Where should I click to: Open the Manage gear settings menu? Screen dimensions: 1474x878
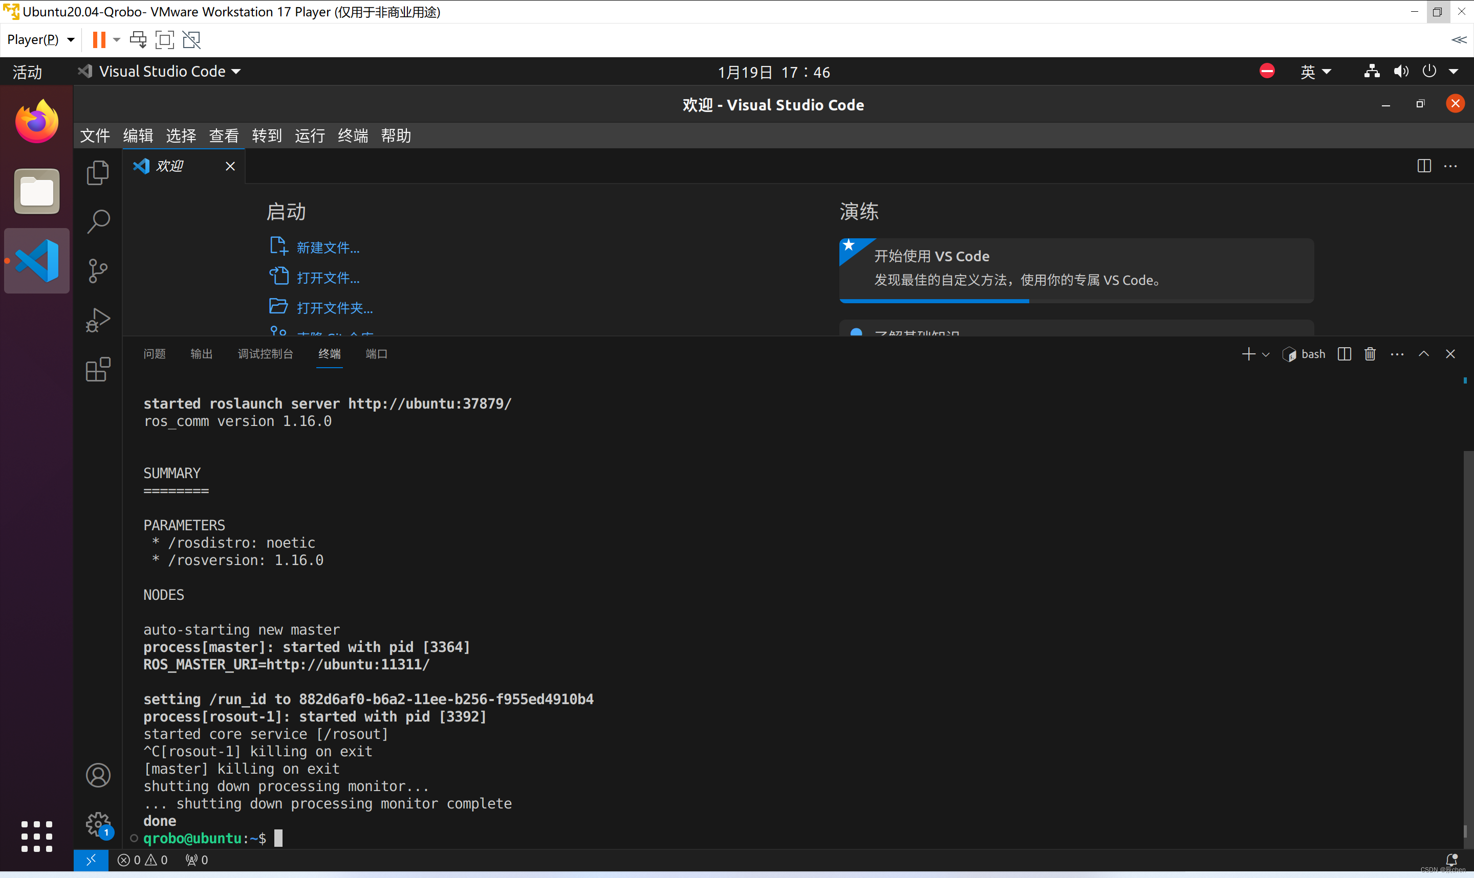coord(98,824)
